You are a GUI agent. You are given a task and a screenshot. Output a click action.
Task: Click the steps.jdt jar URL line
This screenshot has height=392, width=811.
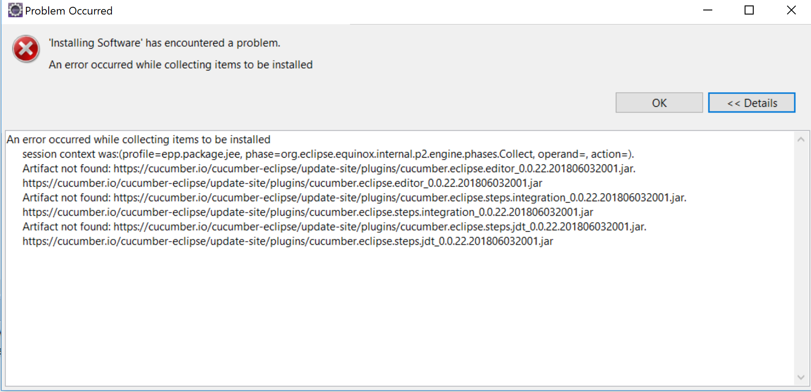pyautogui.click(x=287, y=241)
